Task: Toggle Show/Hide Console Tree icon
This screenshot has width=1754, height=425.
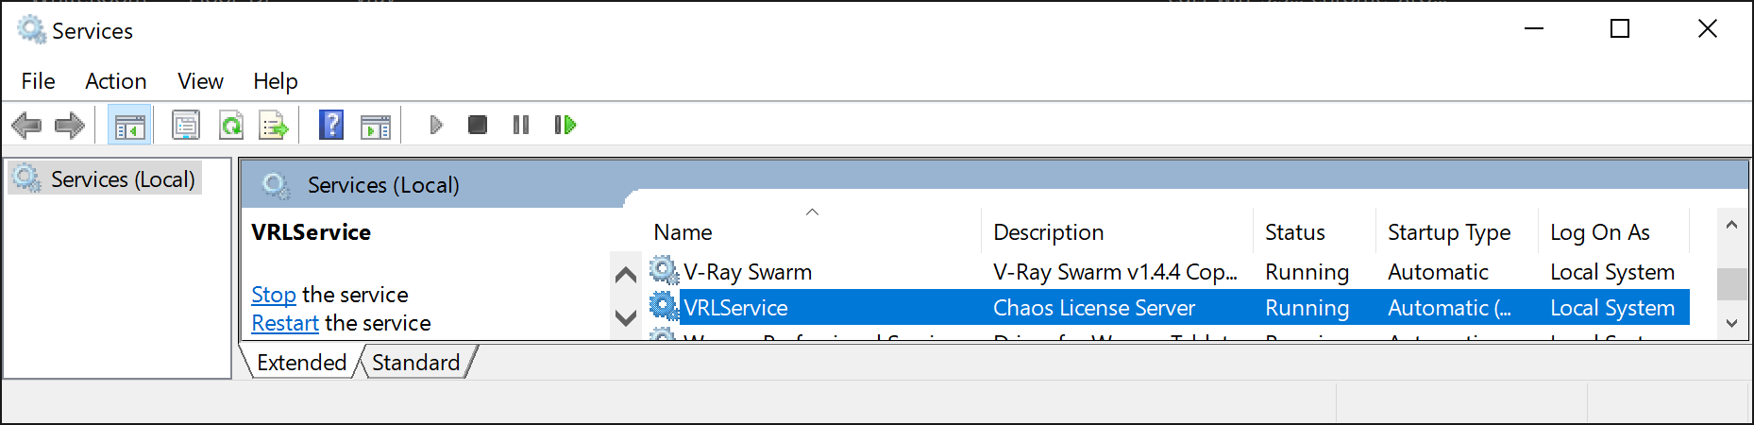Action: point(129,125)
